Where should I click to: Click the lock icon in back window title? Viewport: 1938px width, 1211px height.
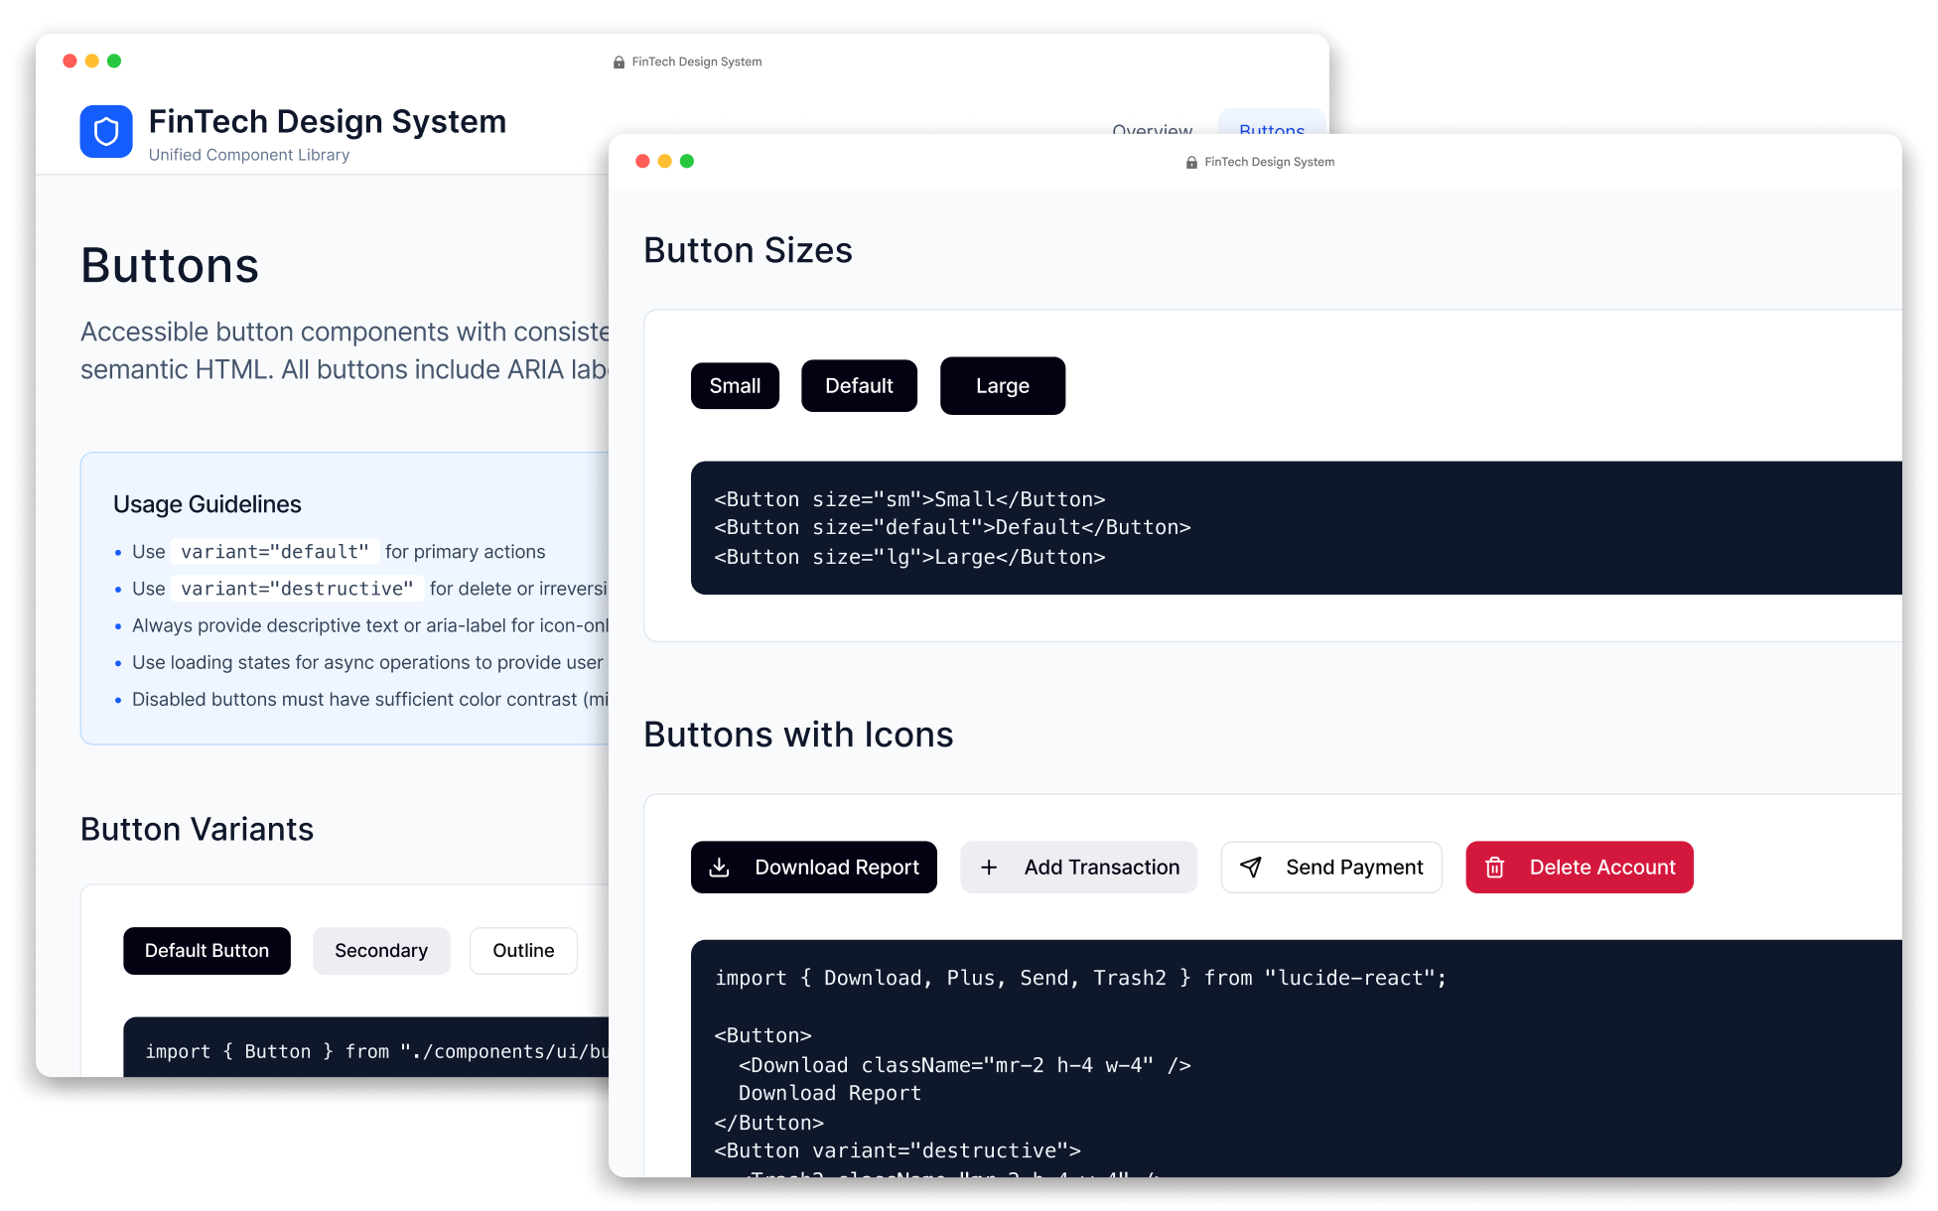(619, 62)
